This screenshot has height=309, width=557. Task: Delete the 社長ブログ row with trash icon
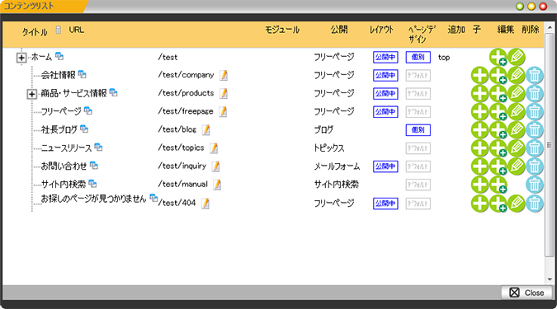point(535,130)
